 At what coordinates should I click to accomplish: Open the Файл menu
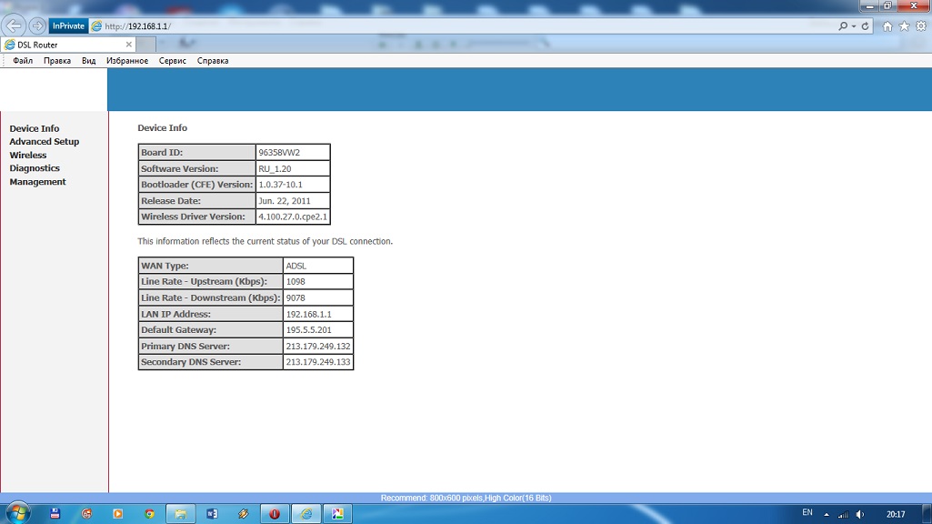[23, 61]
